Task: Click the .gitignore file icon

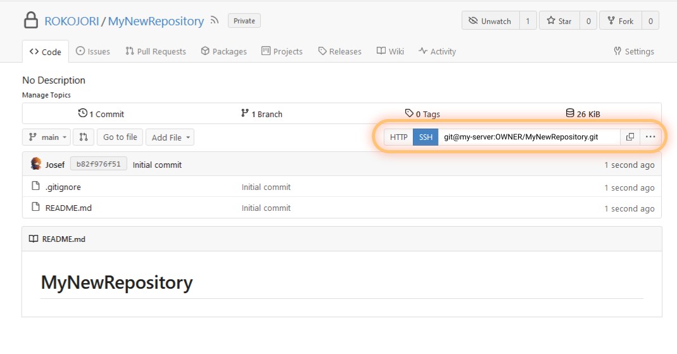Action: click(36, 187)
